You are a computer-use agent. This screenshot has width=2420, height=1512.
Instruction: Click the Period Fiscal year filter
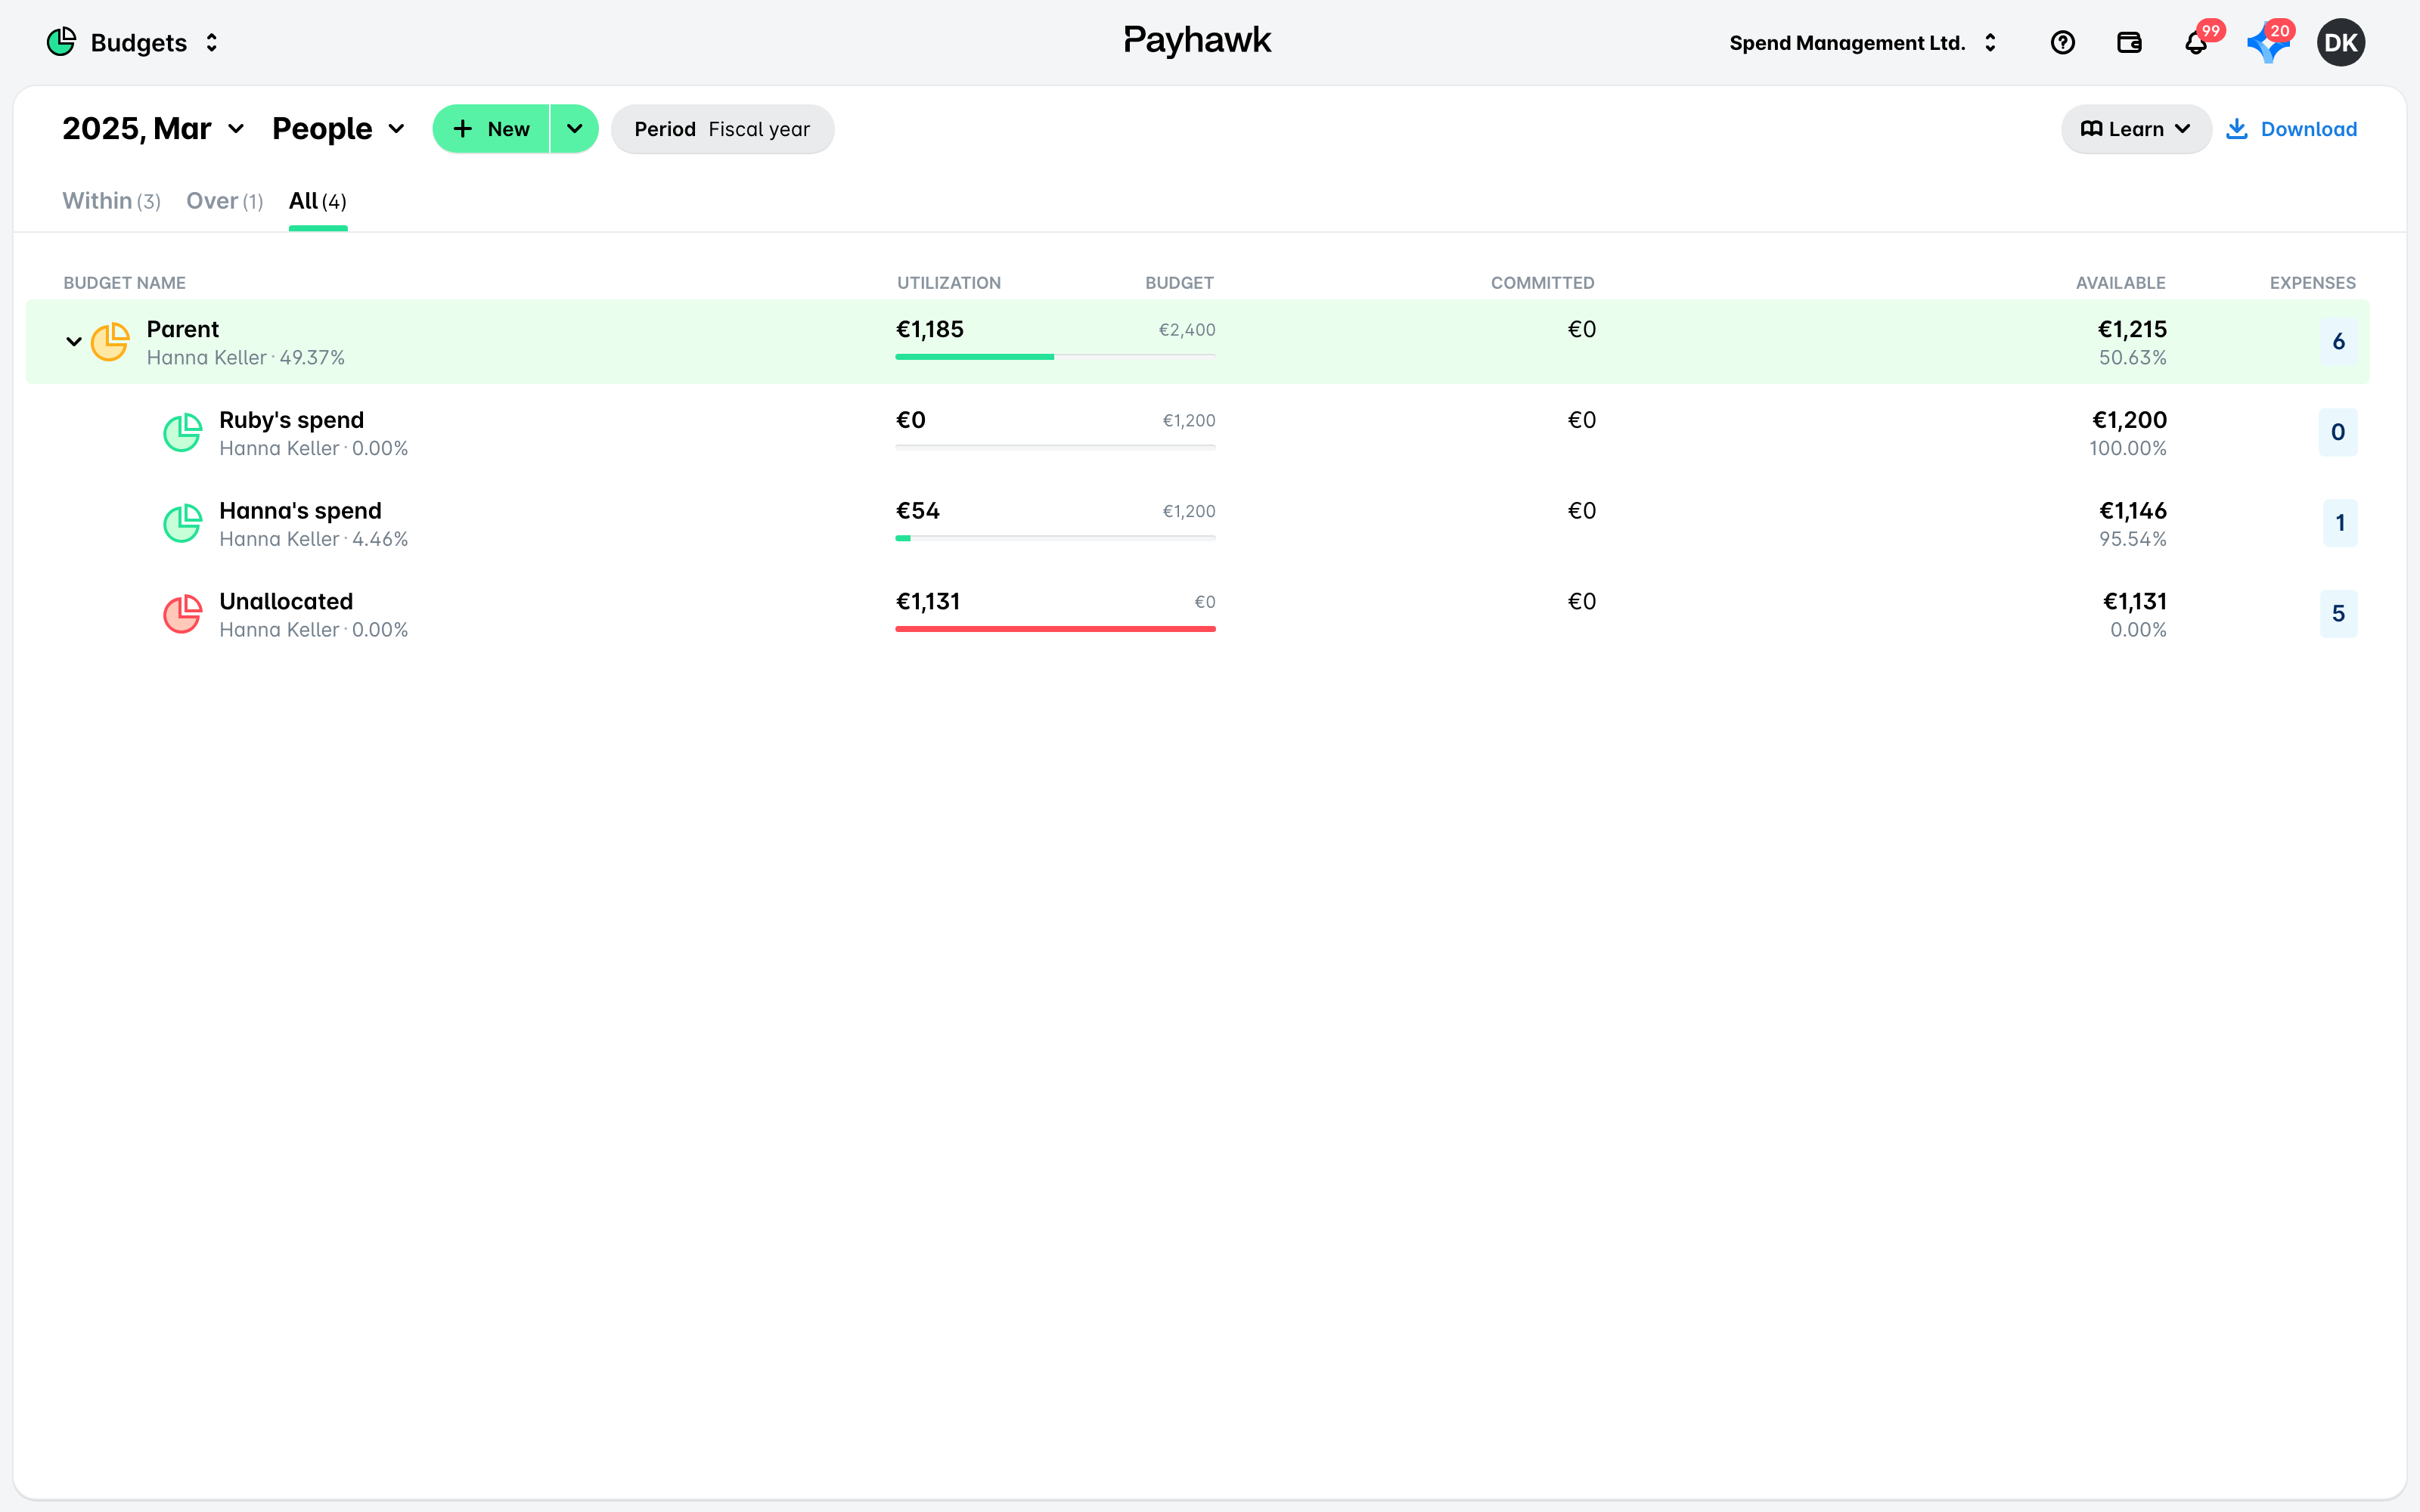[x=722, y=129]
